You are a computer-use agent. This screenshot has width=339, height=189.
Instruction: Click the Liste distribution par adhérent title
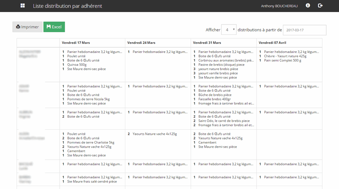67,6
